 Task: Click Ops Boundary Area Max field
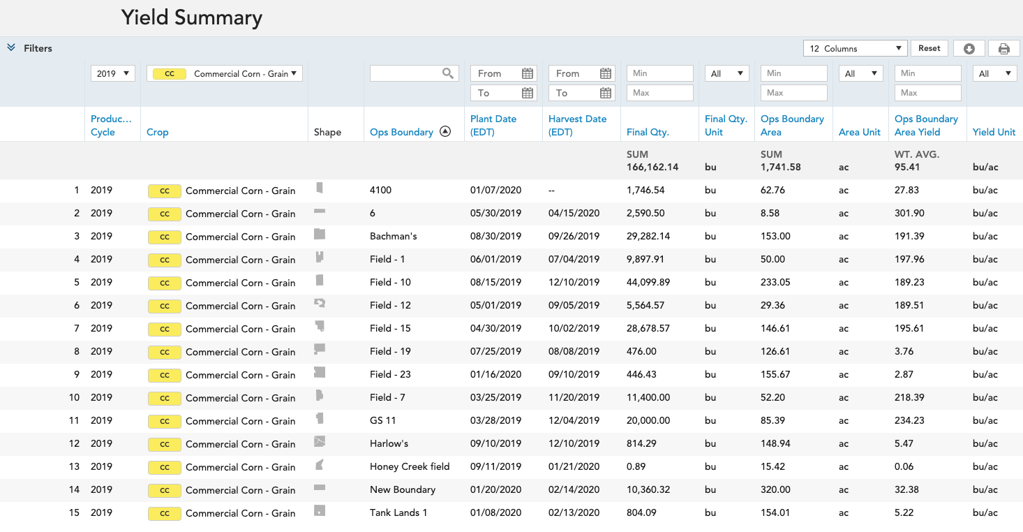click(x=794, y=93)
